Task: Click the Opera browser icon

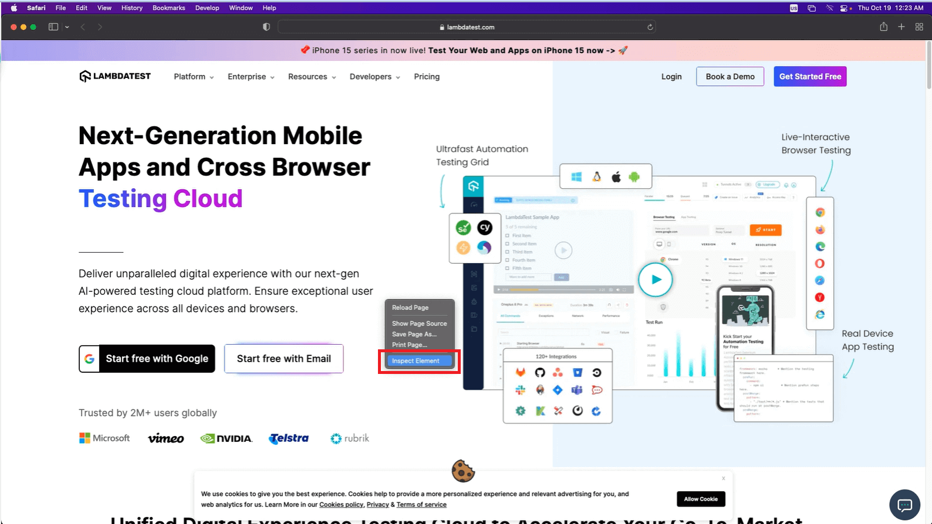Action: click(820, 263)
